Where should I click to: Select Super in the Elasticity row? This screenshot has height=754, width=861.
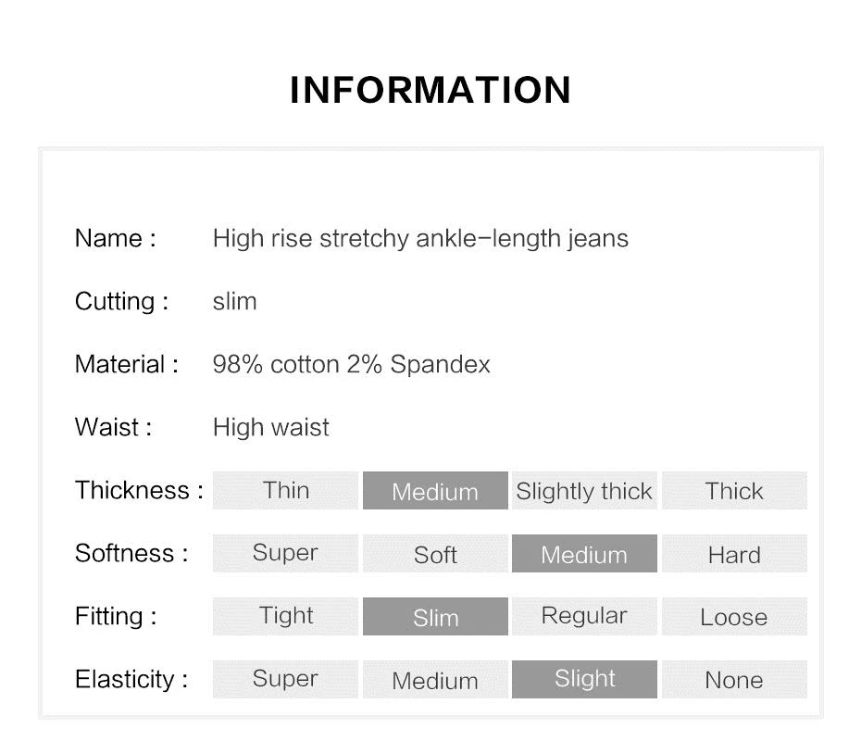click(285, 679)
